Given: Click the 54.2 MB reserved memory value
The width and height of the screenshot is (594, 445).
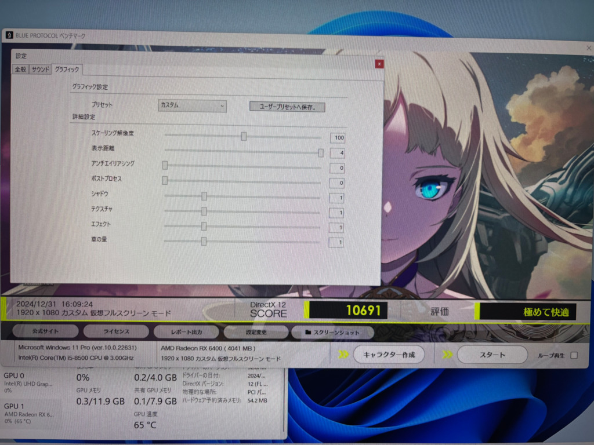Looking at the screenshot, I should point(257,400).
